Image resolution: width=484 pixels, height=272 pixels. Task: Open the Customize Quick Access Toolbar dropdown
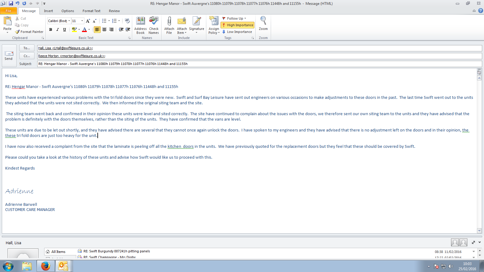[x=44, y=4]
